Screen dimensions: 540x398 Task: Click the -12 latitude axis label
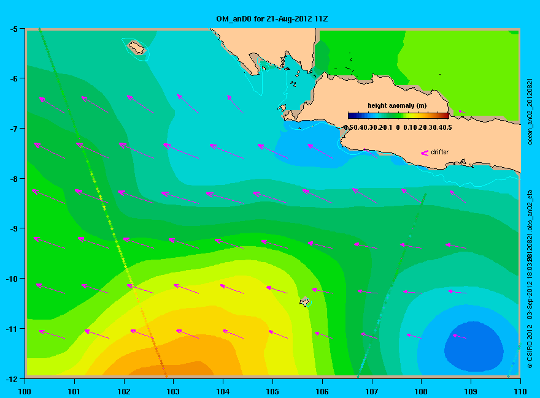point(12,379)
